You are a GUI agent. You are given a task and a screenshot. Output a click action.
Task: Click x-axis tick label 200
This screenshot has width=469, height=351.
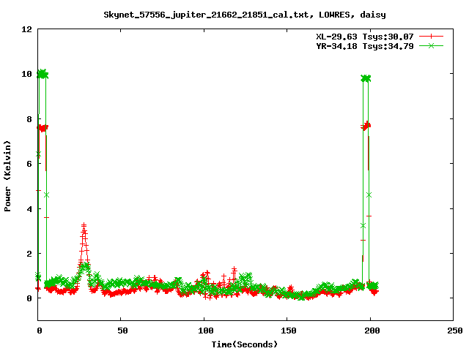(372, 331)
